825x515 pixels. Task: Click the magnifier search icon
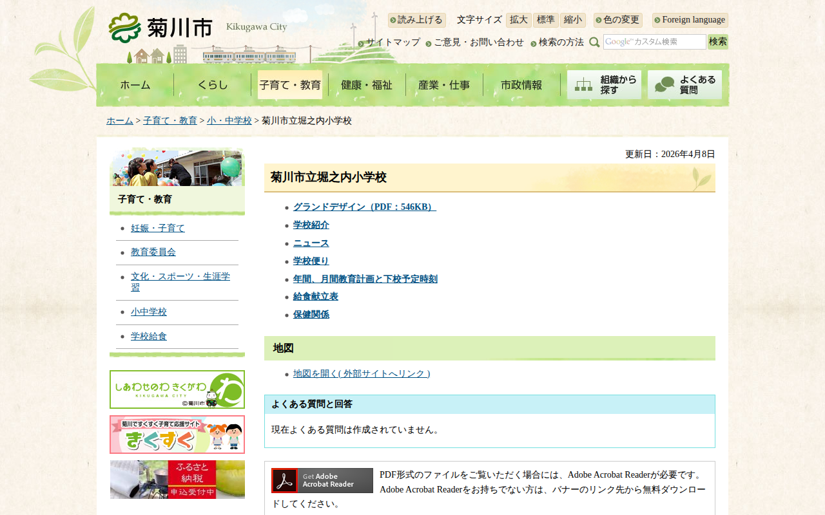tap(594, 42)
